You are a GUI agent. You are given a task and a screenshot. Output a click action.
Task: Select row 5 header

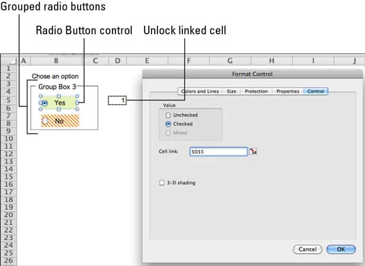(9, 100)
